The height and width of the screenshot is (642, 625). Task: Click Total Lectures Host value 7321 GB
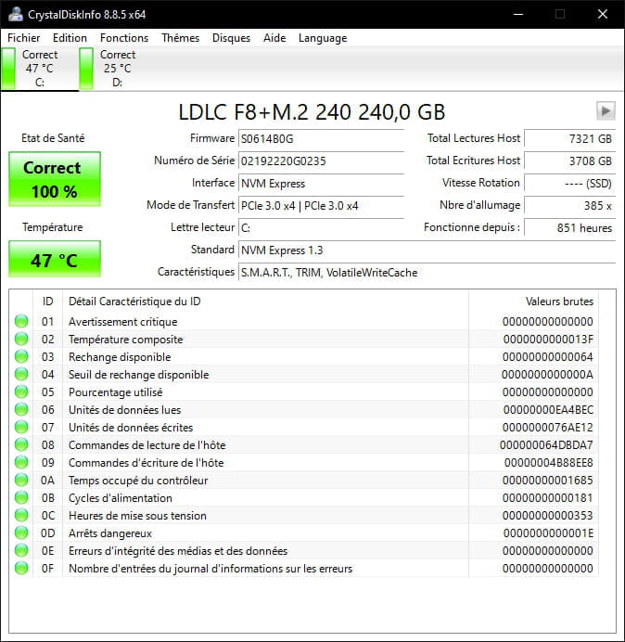pos(569,139)
